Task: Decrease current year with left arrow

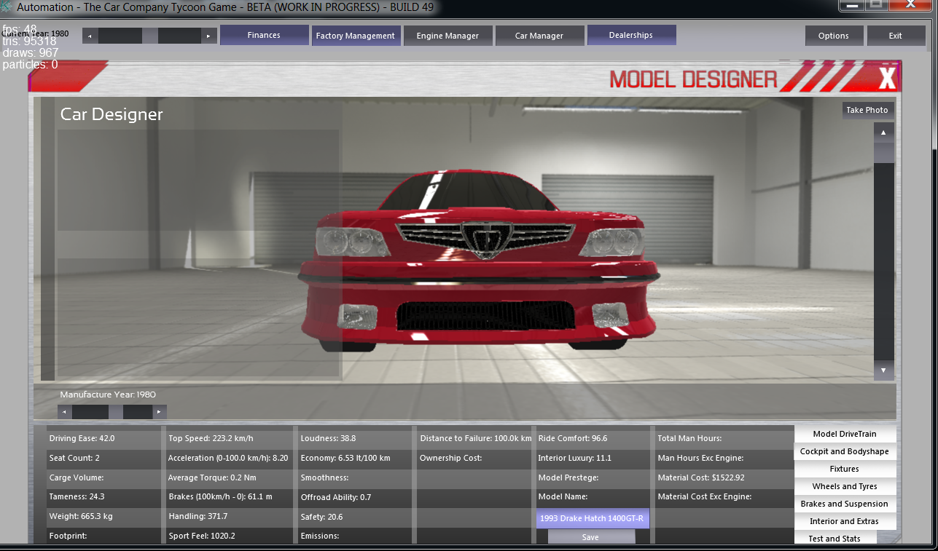Action: 90,36
